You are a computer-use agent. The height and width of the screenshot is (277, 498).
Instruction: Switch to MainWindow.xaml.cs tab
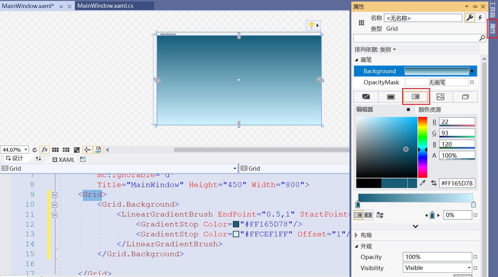(x=105, y=6)
